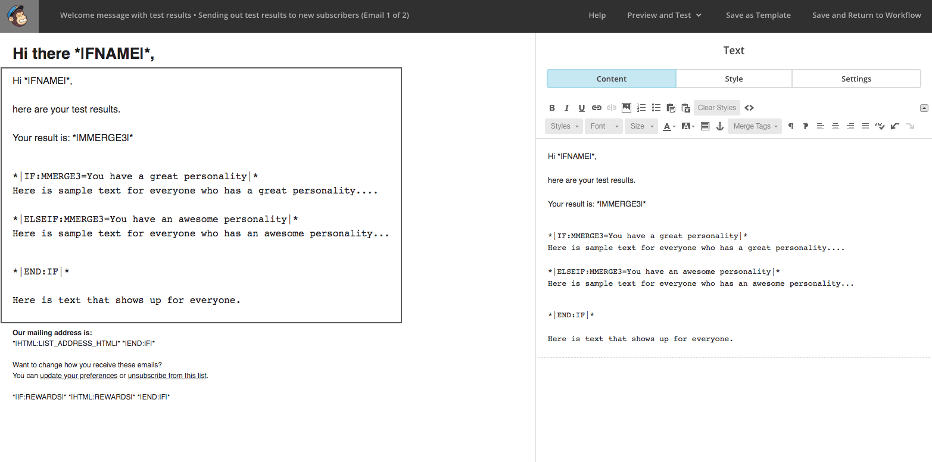Screen dimensions: 932x462
Task: Click 'Here is text that shows up for everyone.' in preview
Action: (127, 300)
